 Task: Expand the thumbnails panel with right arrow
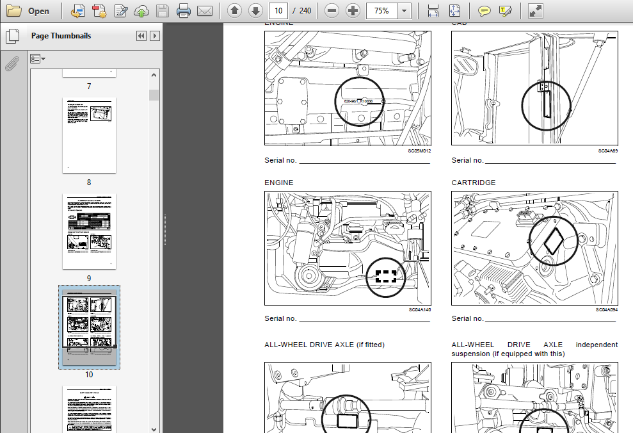point(155,36)
